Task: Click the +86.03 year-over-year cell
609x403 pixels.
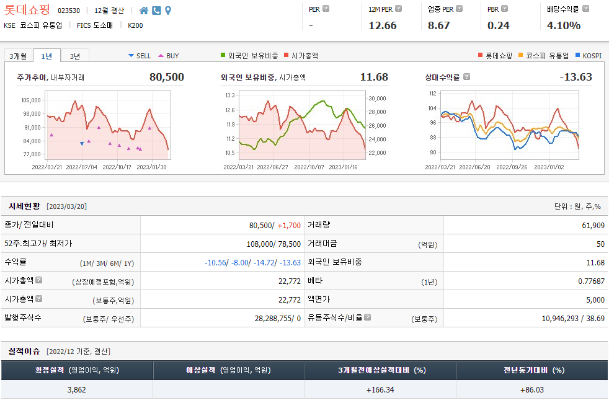Action: [531, 389]
